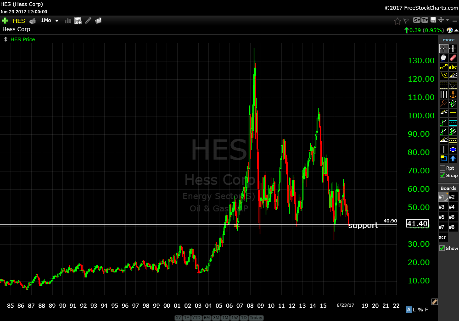Select the orange anchor tool

453,94
